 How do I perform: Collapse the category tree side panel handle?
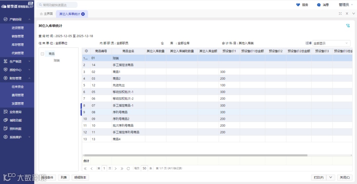pyautogui.click(x=81, y=109)
